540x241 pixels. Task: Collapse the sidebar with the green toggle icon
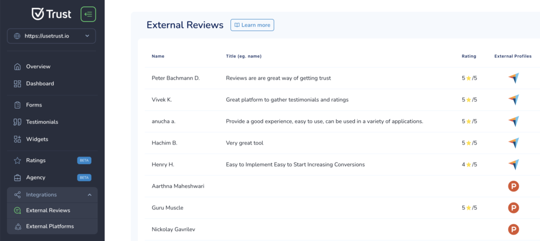(x=88, y=14)
